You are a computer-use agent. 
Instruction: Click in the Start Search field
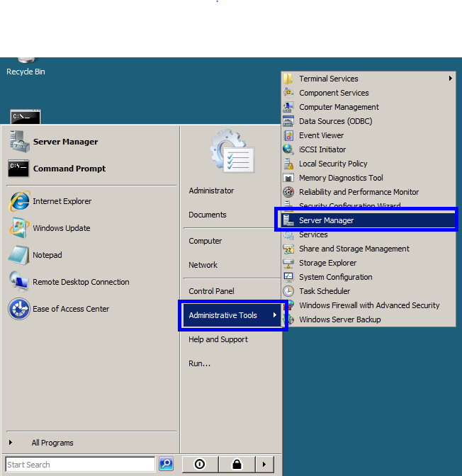coord(80,465)
